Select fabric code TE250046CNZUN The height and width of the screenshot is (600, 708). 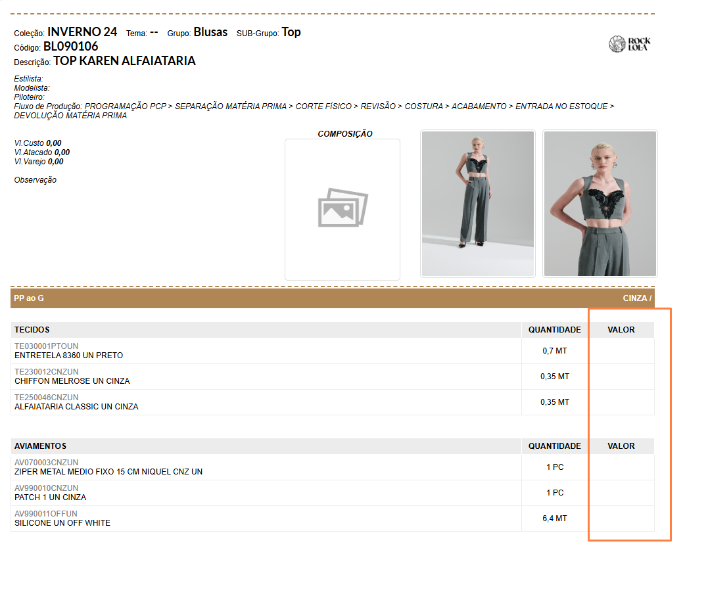pos(46,398)
